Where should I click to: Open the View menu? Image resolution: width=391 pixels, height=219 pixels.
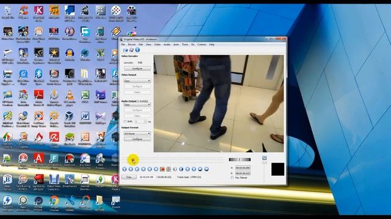[x=148, y=44]
